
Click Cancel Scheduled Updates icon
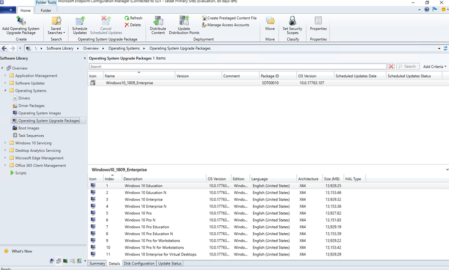click(x=106, y=21)
